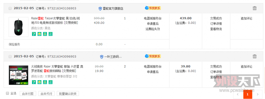Tick the checkbox for order 973216343106903
This screenshot has height=99, width=265.
[10, 9]
